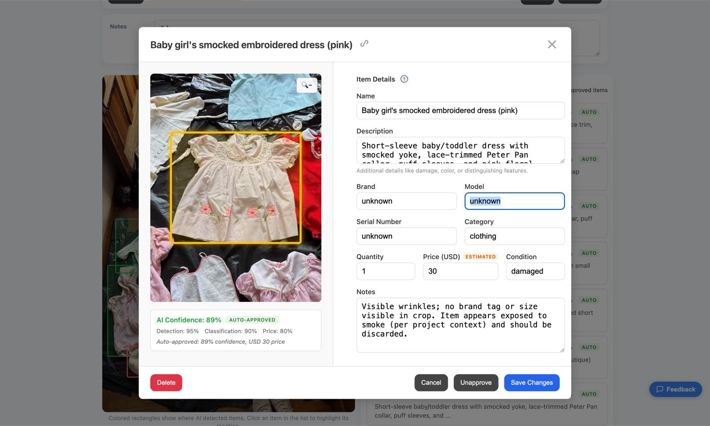Click AI Confidence: 89% text
Screen dimensions: 710x426
point(189,320)
